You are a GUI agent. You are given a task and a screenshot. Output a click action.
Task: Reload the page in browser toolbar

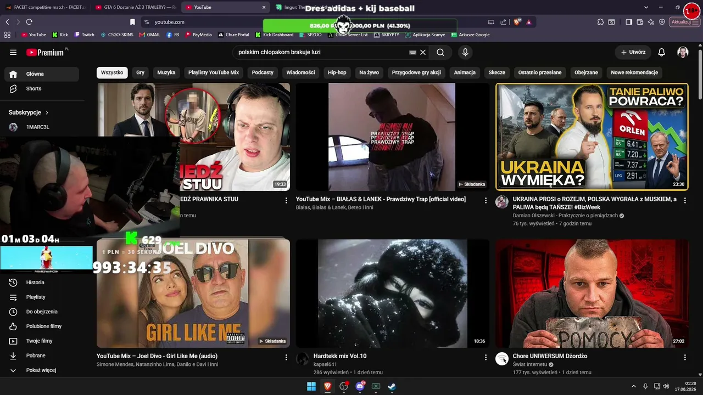tap(29, 22)
